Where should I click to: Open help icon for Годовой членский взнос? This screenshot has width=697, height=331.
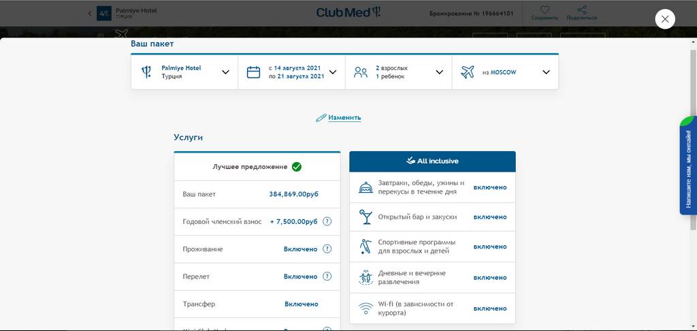point(327,221)
